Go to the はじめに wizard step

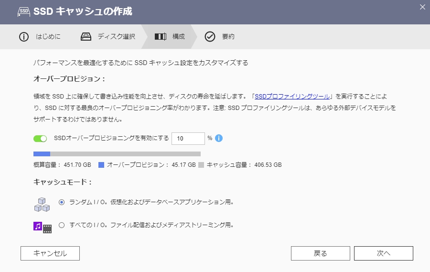tap(48, 37)
